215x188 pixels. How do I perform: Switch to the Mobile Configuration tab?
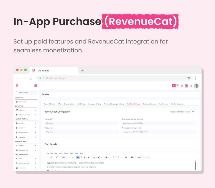[x=66, y=104]
